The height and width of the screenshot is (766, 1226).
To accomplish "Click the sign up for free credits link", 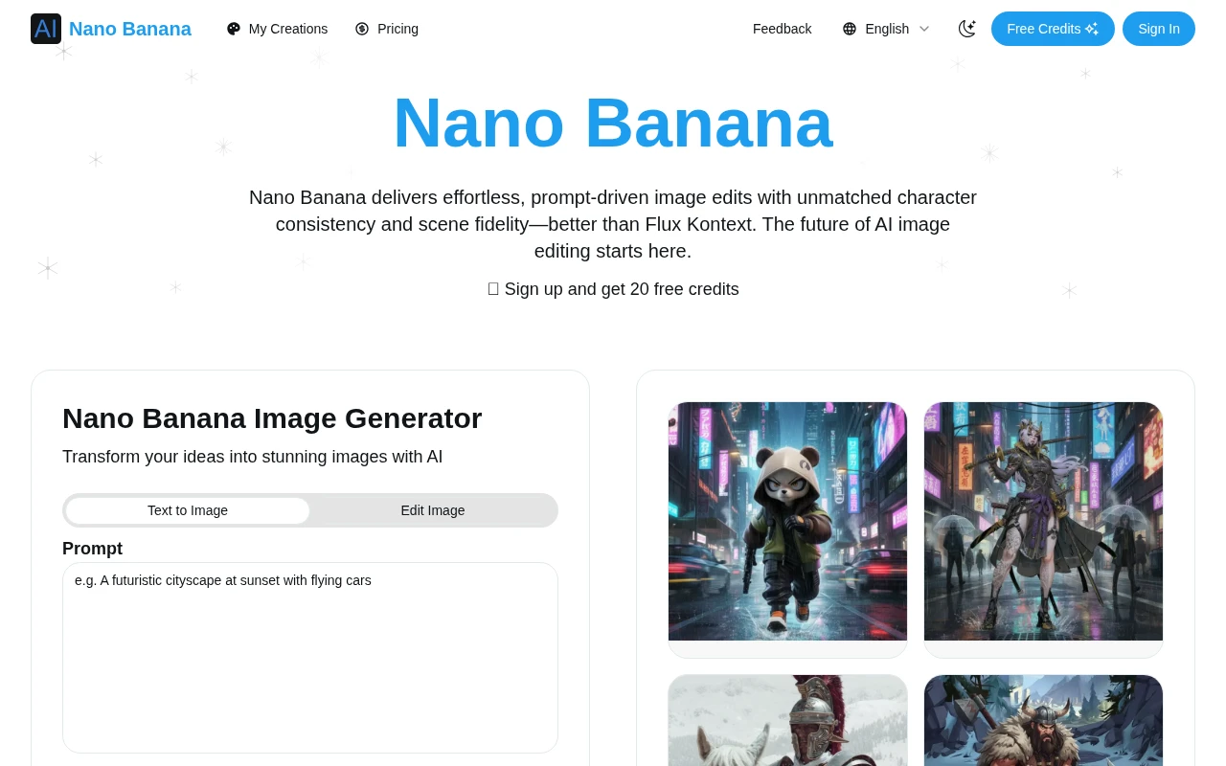I will [613, 289].
